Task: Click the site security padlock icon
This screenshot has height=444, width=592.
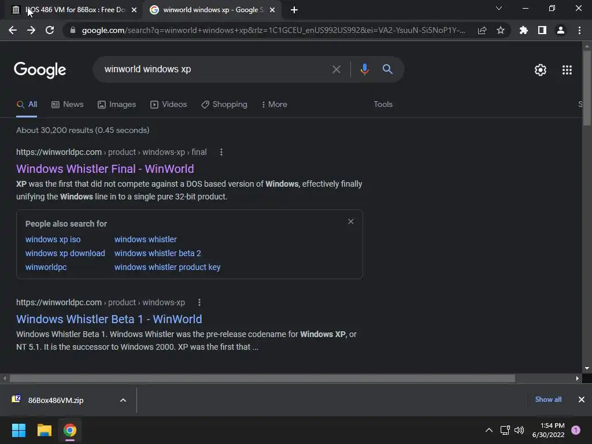Action: click(73, 30)
